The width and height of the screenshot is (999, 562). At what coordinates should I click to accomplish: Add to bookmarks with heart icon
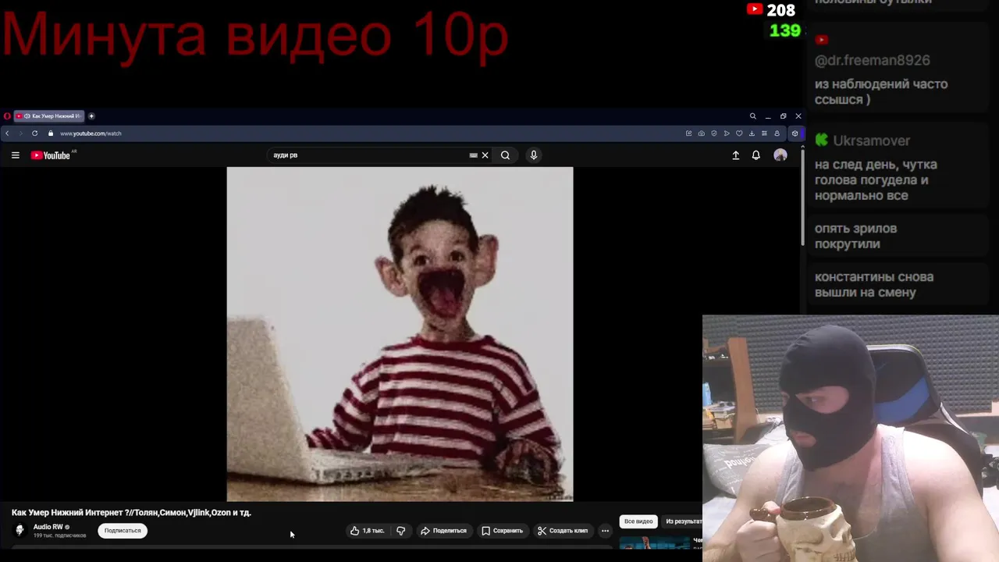(739, 133)
